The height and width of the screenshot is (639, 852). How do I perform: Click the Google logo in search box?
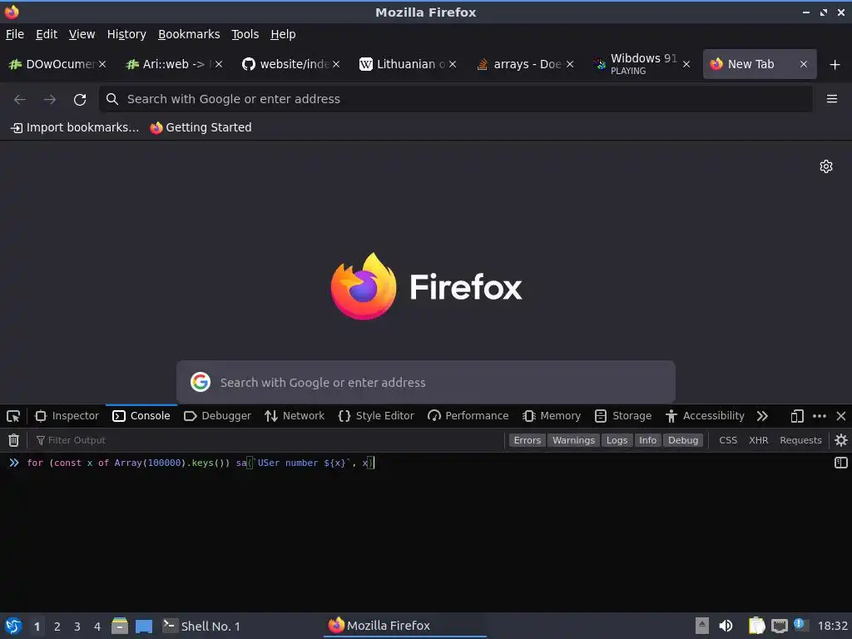click(201, 382)
